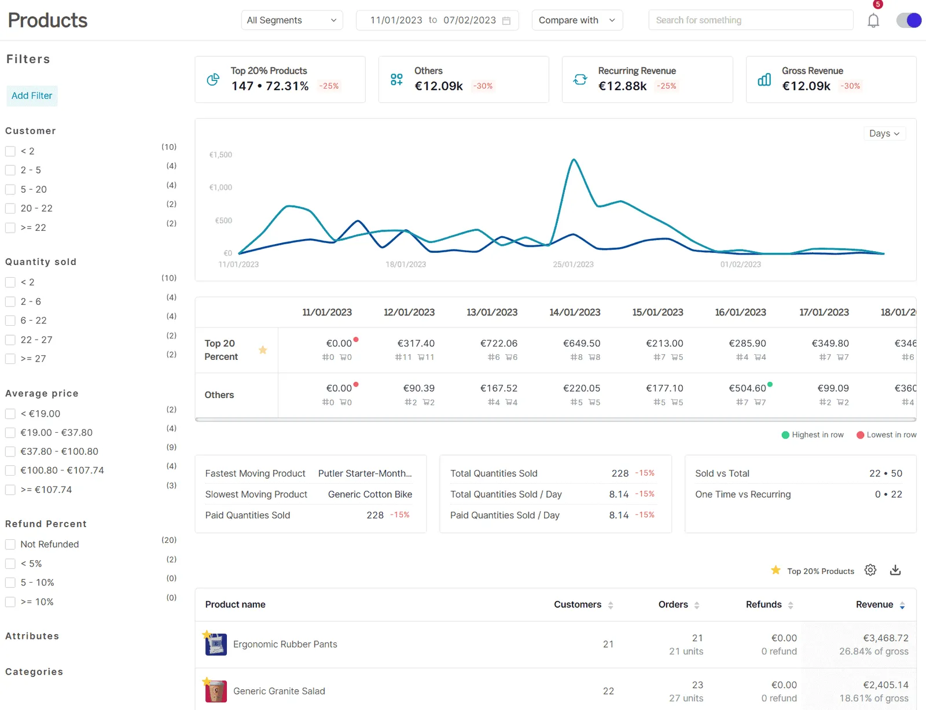Click the Others card grid icon
Screen dimensions: 926x710
pos(396,79)
